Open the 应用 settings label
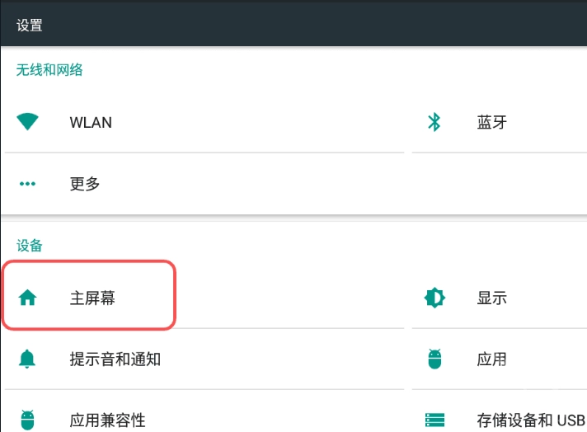Viewport: 587px width, 432px height. pos(492,359)
